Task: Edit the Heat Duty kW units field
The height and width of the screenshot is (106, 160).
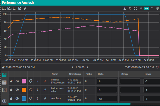Action: click(107, 98)
